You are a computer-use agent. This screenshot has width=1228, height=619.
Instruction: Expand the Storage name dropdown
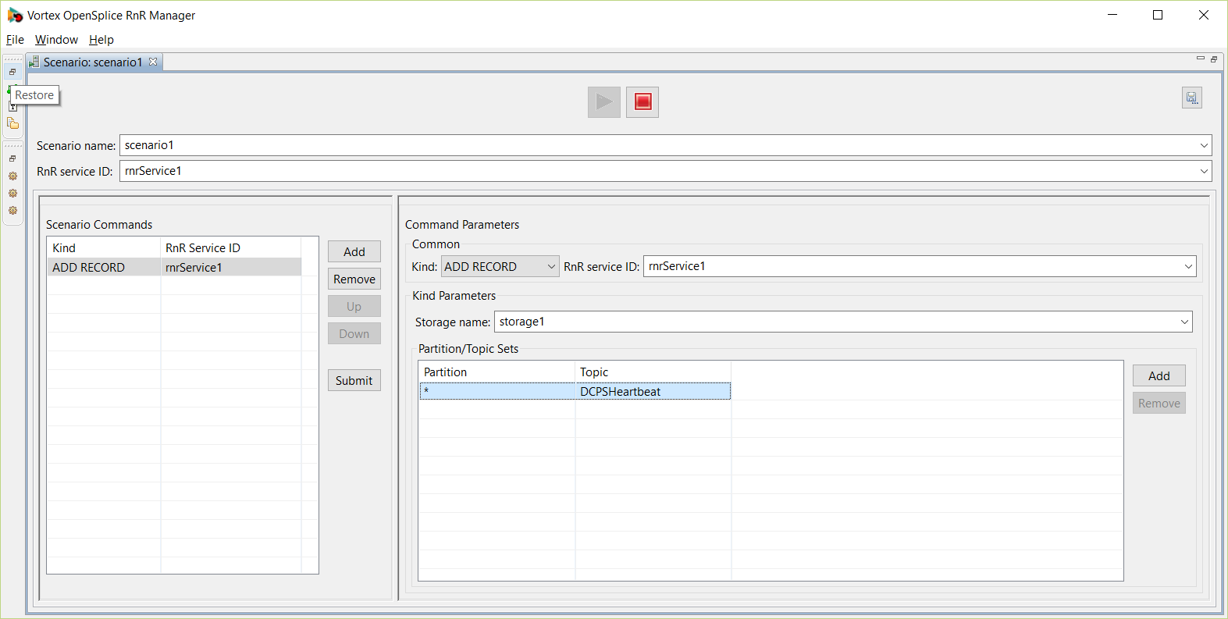coord(1184,322)
